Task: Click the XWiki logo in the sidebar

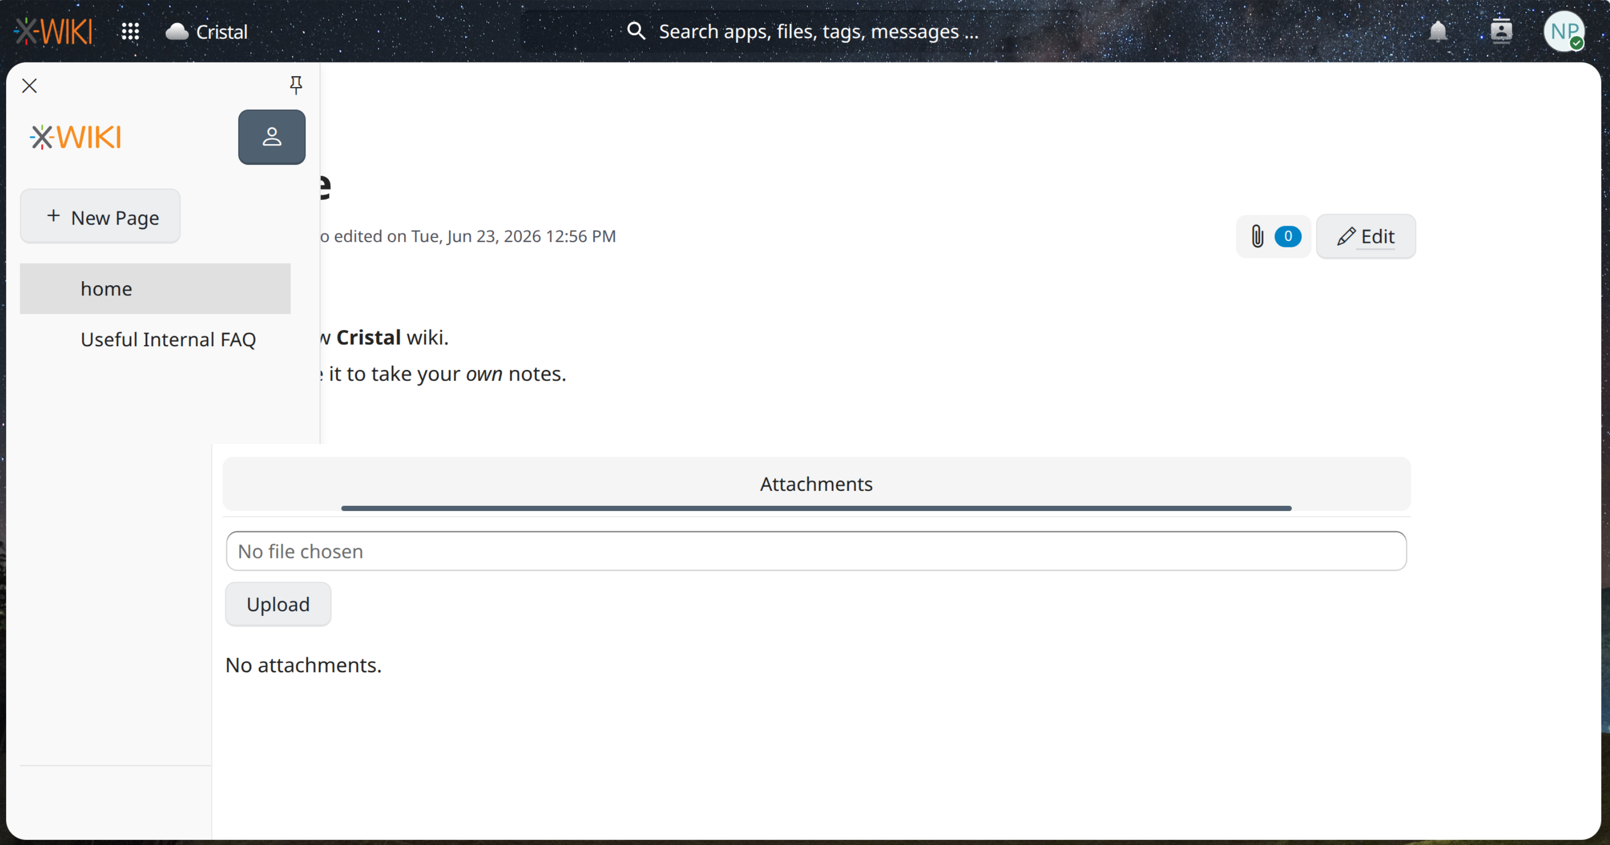Action: [x=76, y=137]
